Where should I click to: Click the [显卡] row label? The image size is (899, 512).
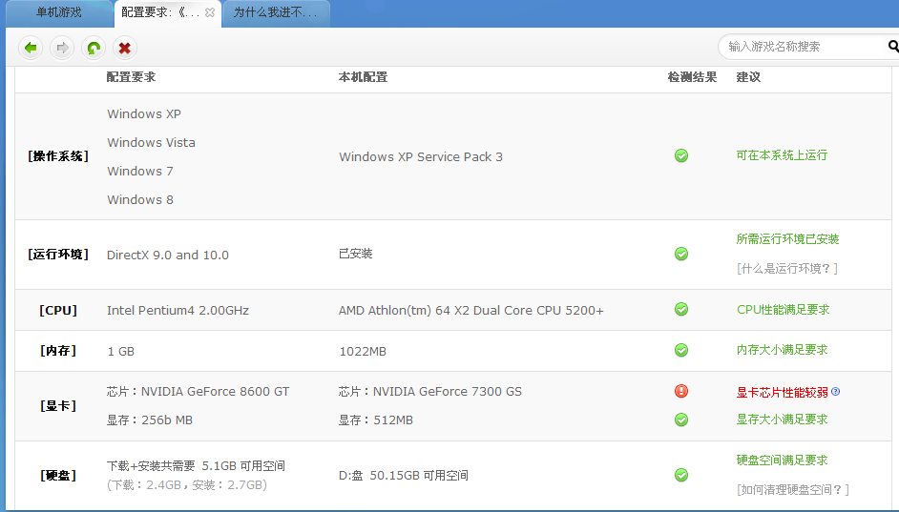(58, 406)
